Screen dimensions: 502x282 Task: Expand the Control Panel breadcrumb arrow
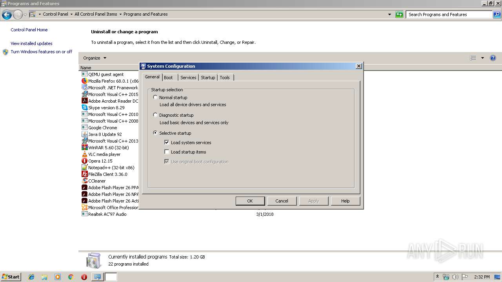coord(71,14)
